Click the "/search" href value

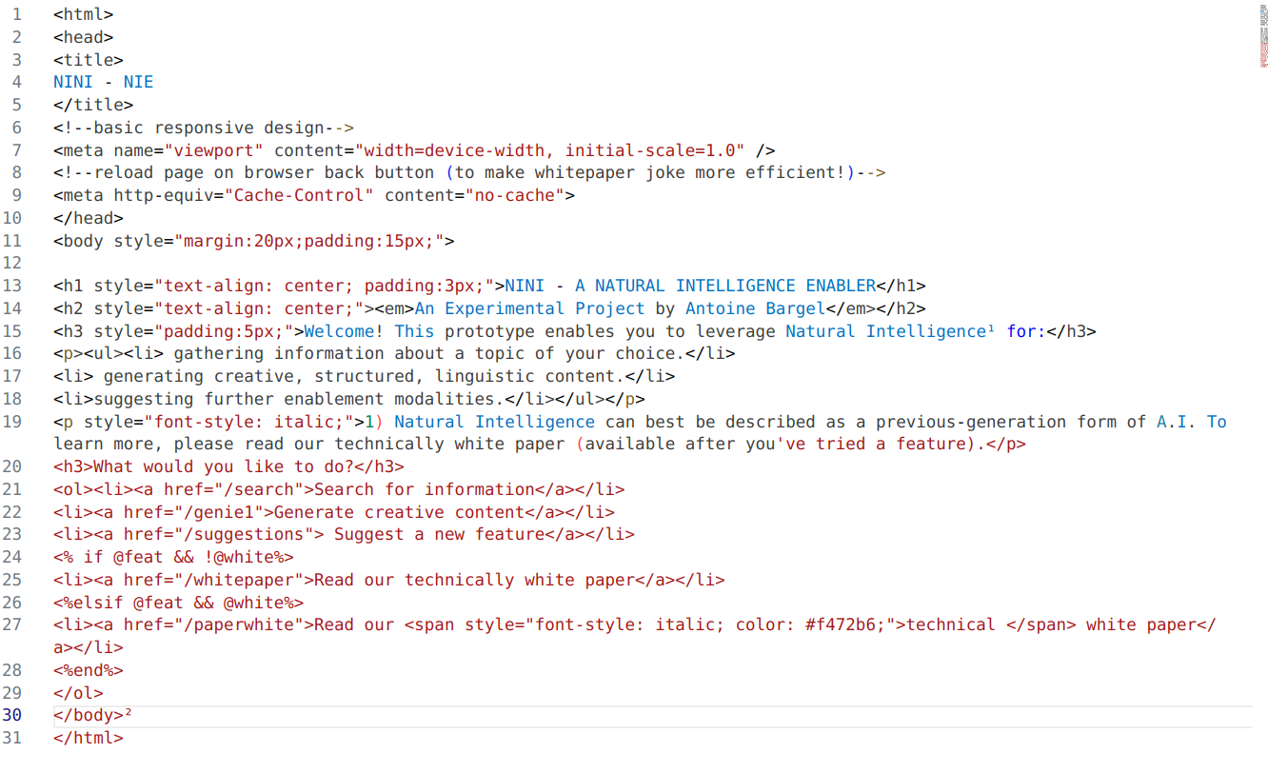264,489
